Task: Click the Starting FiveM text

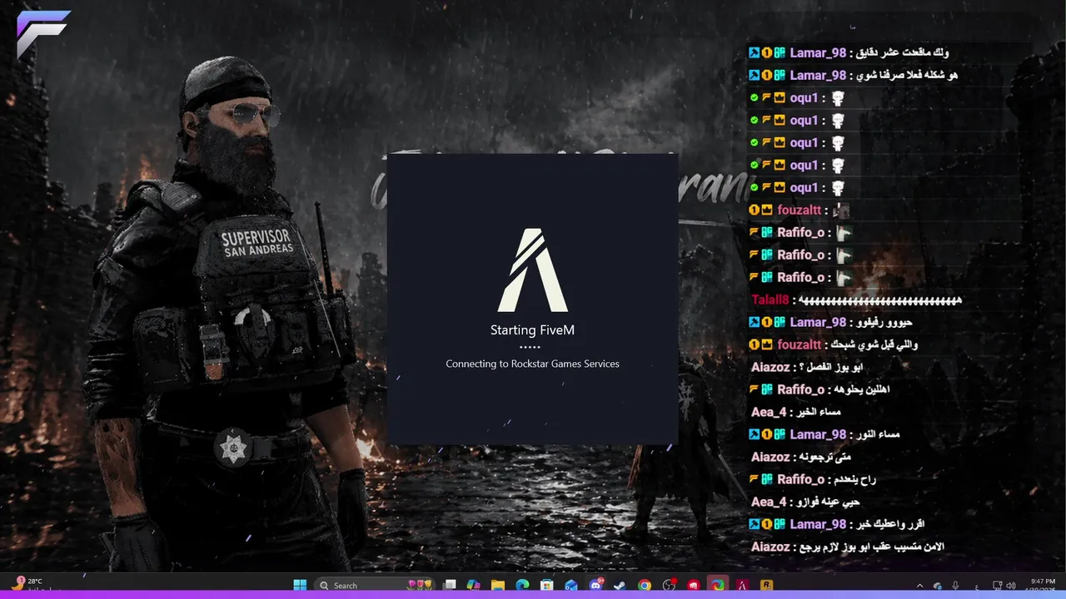Action: 532,330
